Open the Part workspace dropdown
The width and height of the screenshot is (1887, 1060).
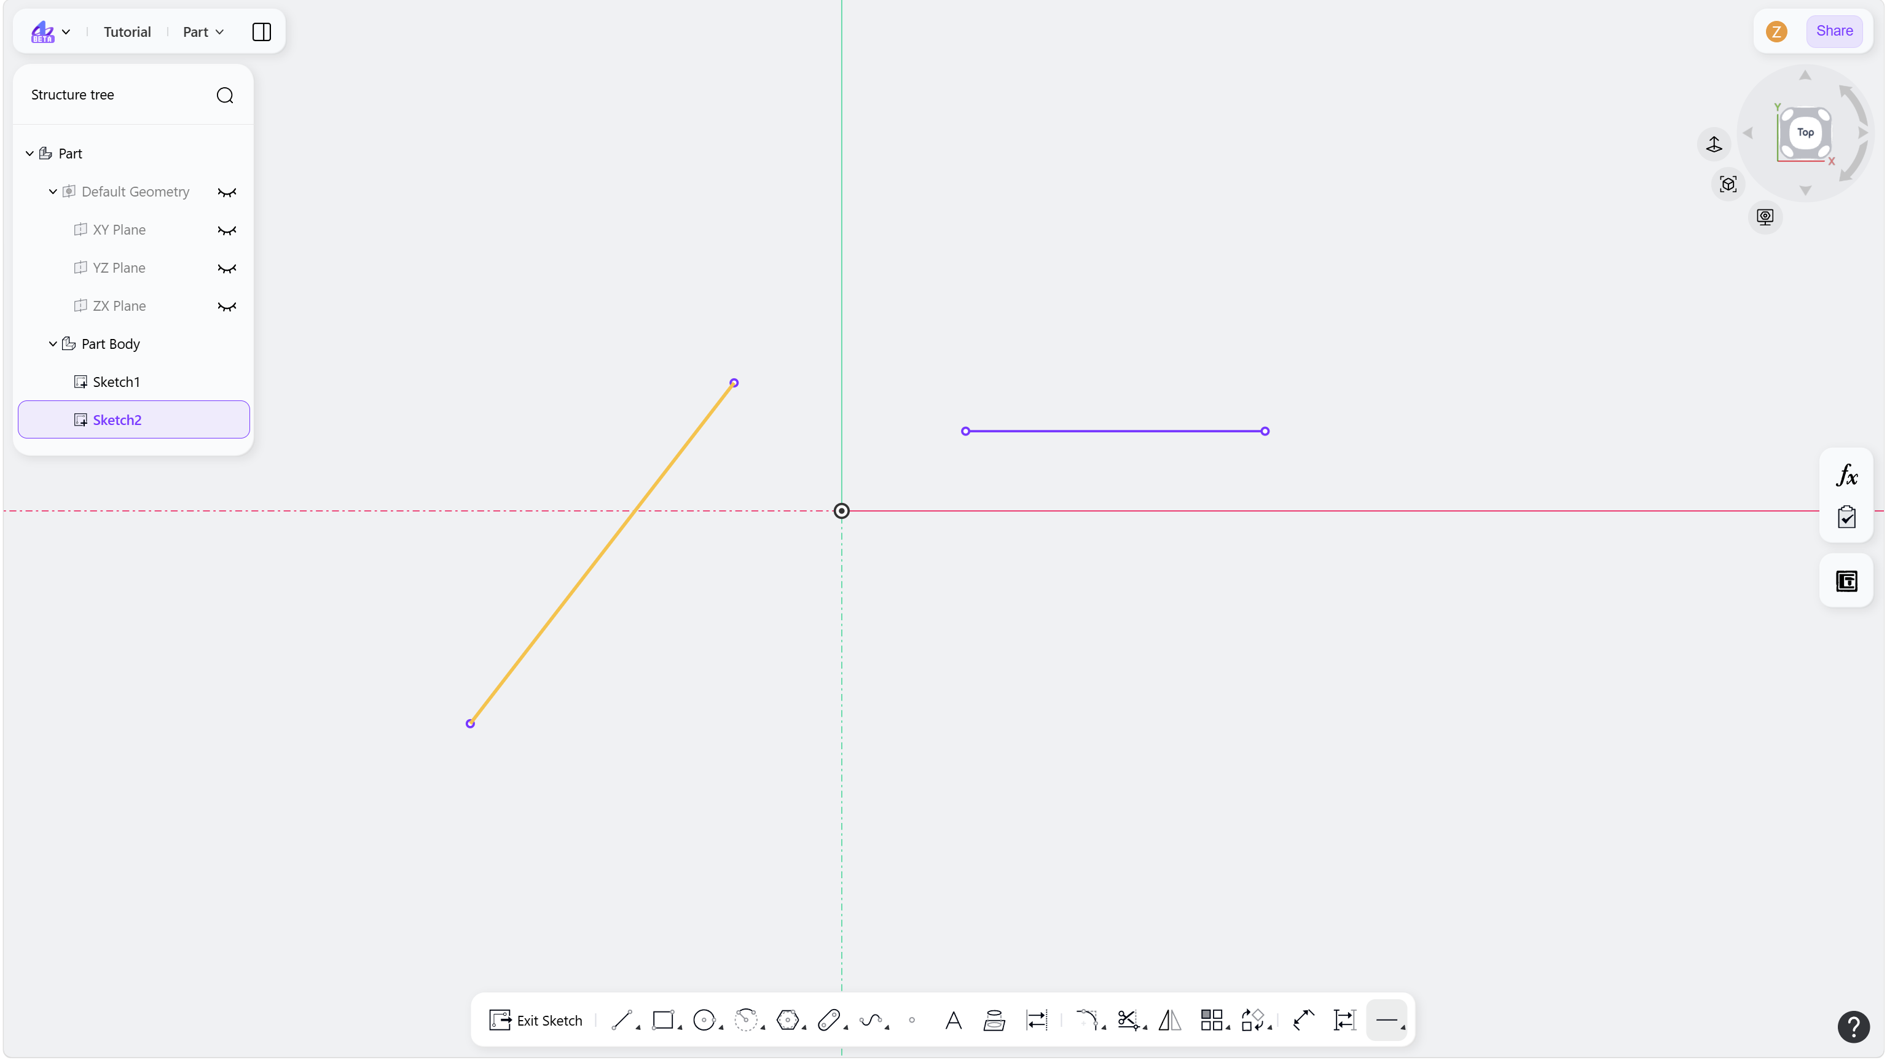(203, 31)
